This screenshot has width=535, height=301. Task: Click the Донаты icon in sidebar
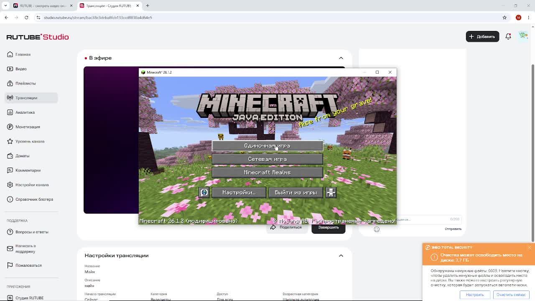click(x=10, y=156)
